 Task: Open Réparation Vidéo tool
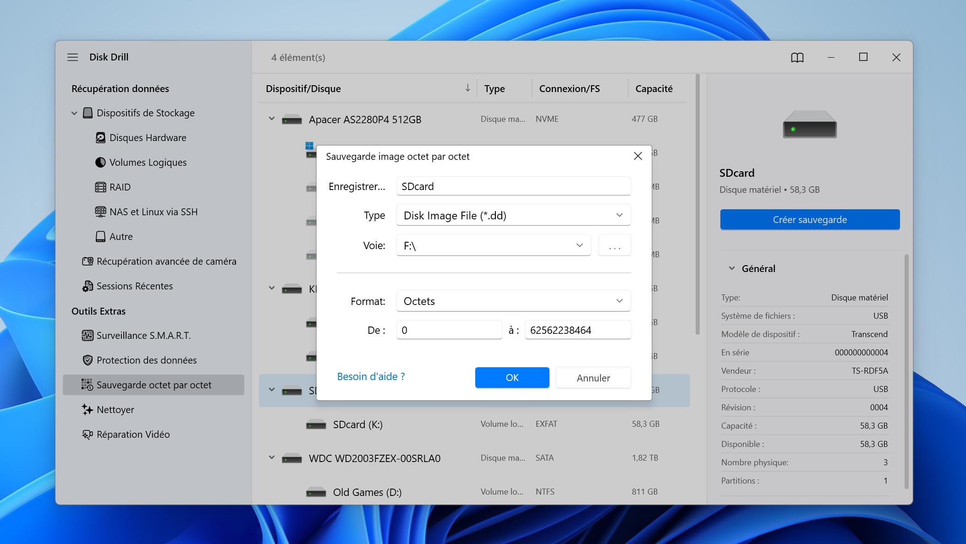[x=126, y=435]
